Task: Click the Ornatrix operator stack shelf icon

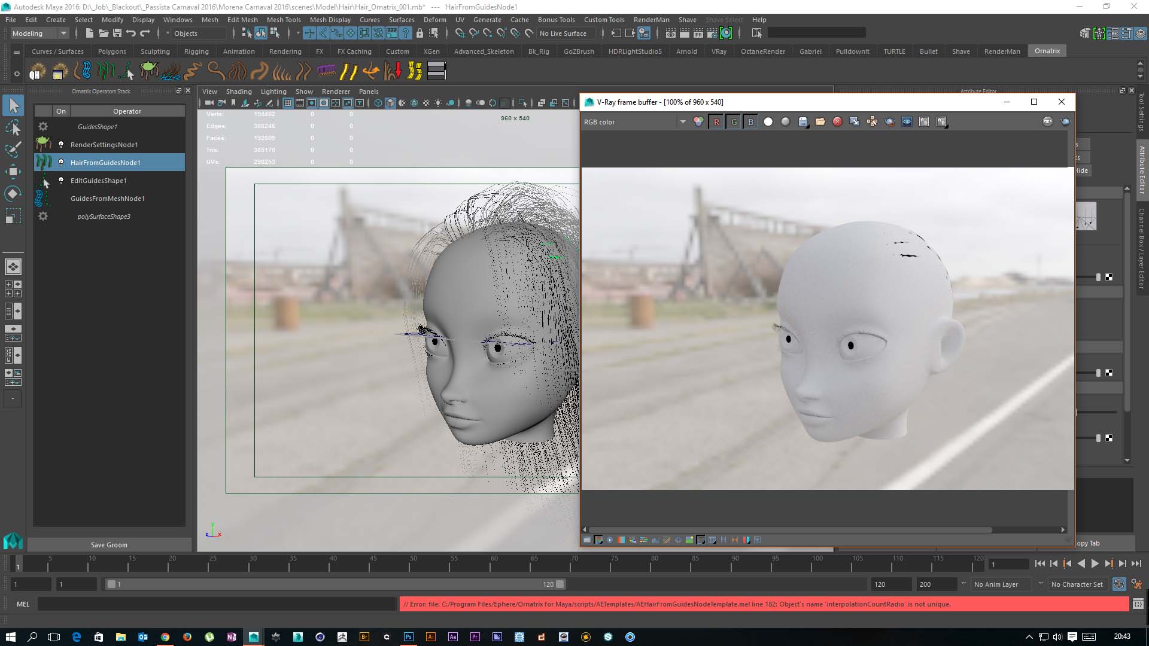Action: [436, 71]
